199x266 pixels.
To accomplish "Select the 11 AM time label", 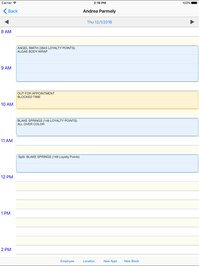I will (x=7, y=141).
